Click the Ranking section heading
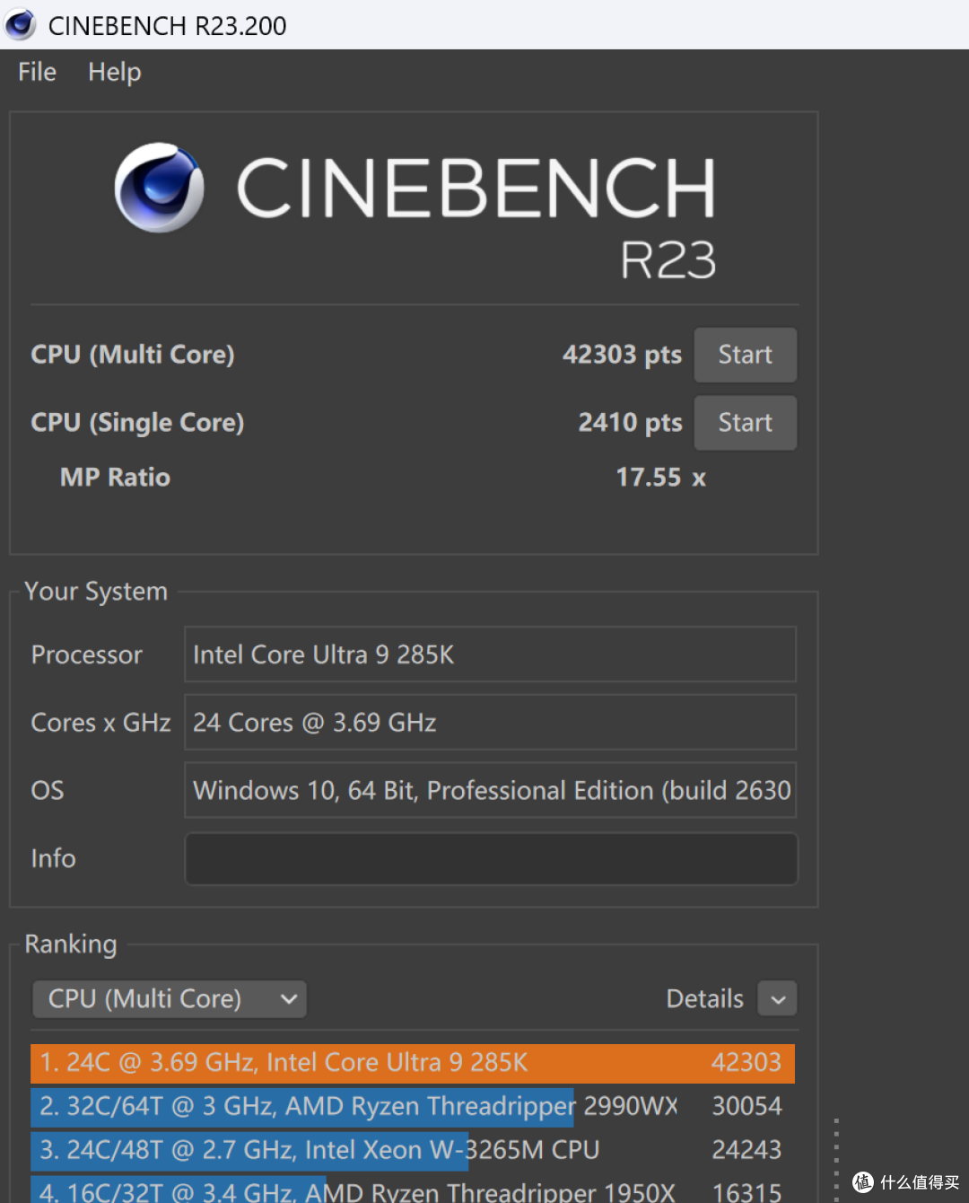Viewport: 969px width, 1203px height. click(x=71, y=944)
